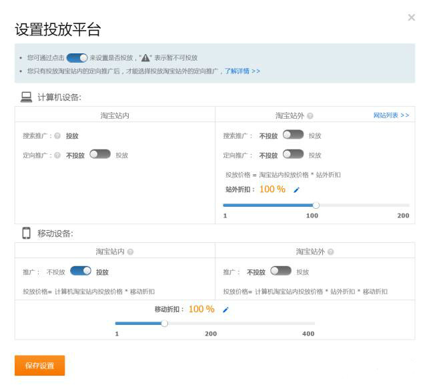Click the laptop icon beside 计算机设备

point(26,97)
